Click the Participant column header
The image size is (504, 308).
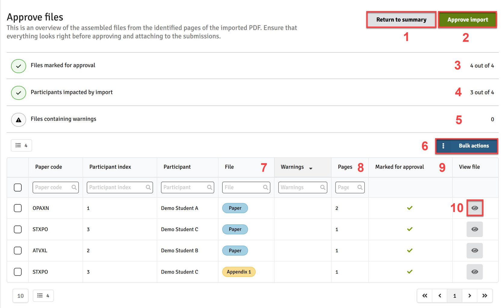pos(177,167)
